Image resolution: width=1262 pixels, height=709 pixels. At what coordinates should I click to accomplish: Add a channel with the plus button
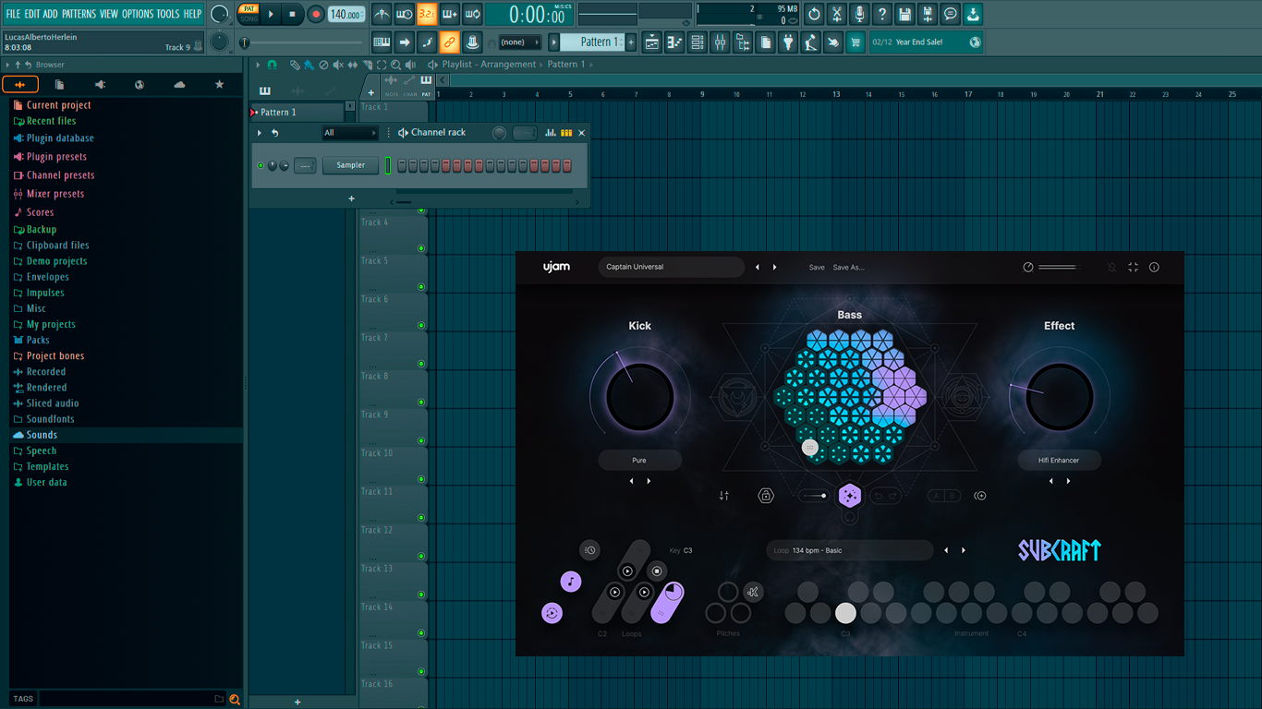pos(351,198)
